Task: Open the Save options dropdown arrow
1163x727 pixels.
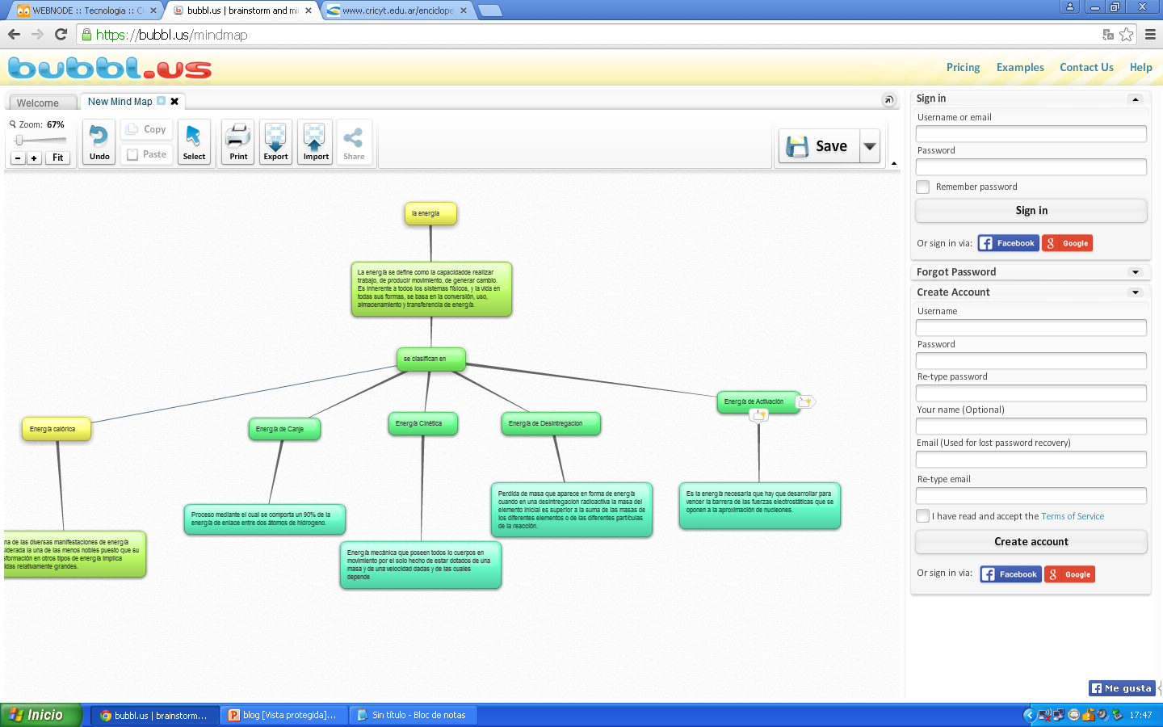Action: pyautogui.click(x=870, y=146)
